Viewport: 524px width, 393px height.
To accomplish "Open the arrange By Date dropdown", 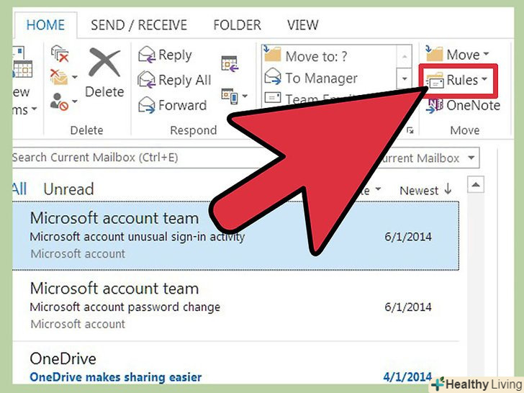I will click(371, 190).
